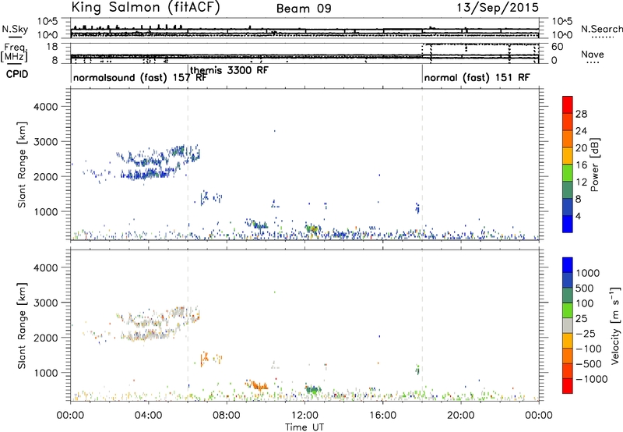The width and height of the screenshot is (623, 432).
Task: Click the '16' power colorbar tick label
Action: (x=581, y=165)
